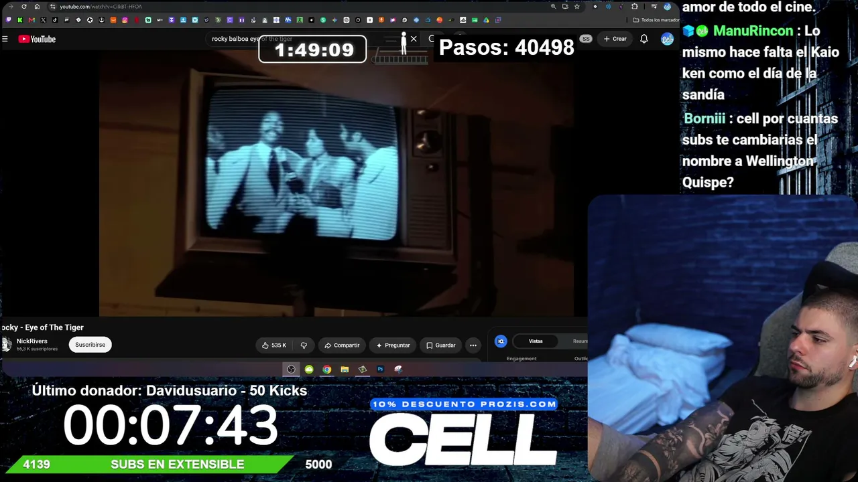Open the YouTube guide hamburger menu
The image size is (858, 482).
(5, 39)
